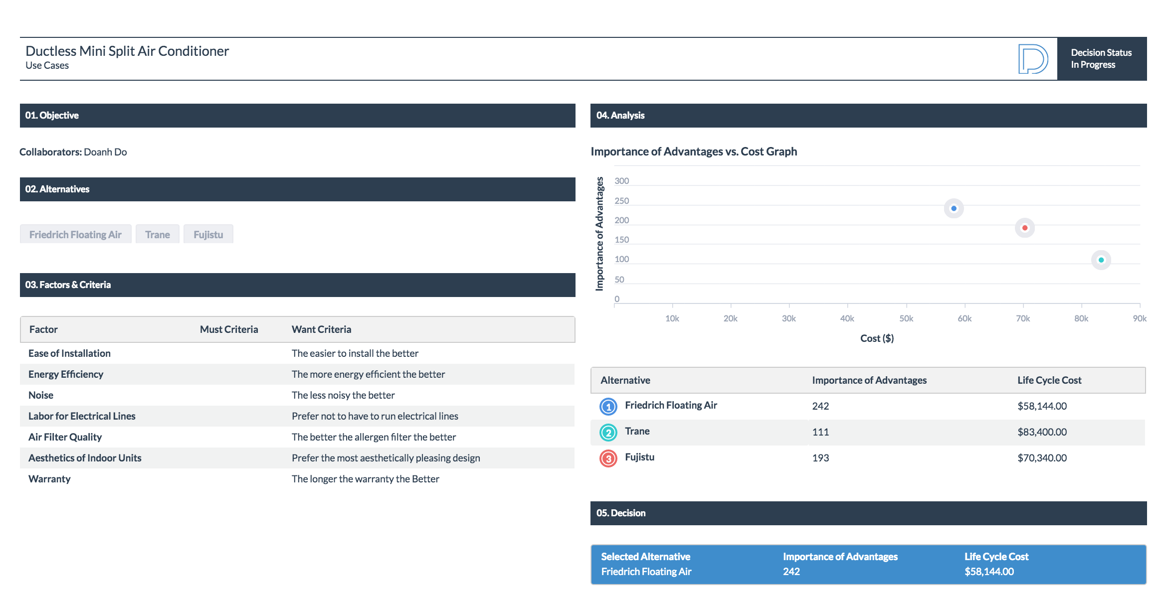This screenshot has height=601, width=1162.
Task: Click the Factor column header
Action: coord(43,329)
